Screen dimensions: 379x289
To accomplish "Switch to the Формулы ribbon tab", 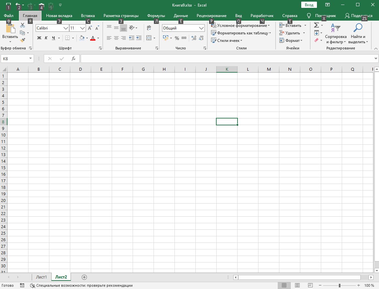I will (156, 16).
